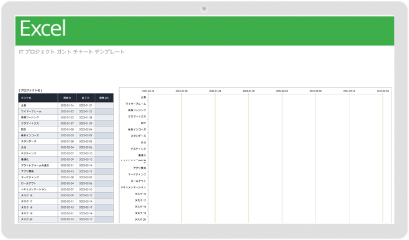The height and width of the screenshot is (240, 409).
Task: Click マーケティング task name cell in table
Action: (38, 177)
